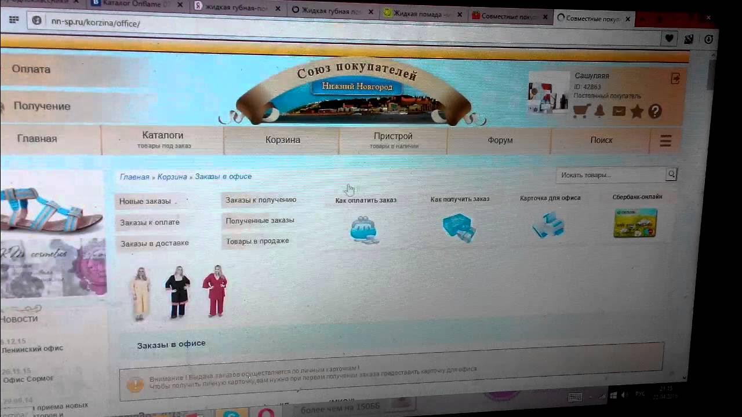
Task: Open the Каталоги navigation tab
Action: tap(163, 140)
